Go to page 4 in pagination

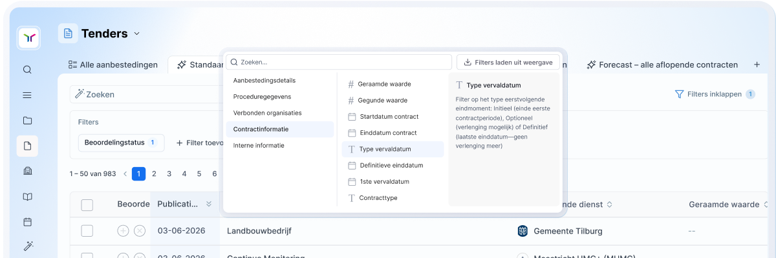(x=184, y=174)
